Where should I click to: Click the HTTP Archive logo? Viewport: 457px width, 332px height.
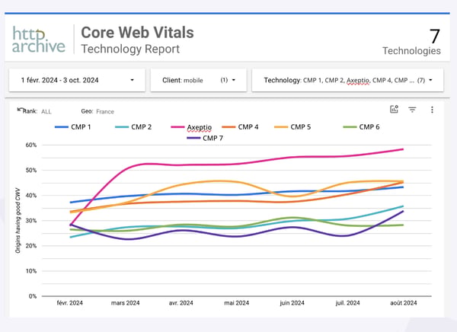[39, 40]
